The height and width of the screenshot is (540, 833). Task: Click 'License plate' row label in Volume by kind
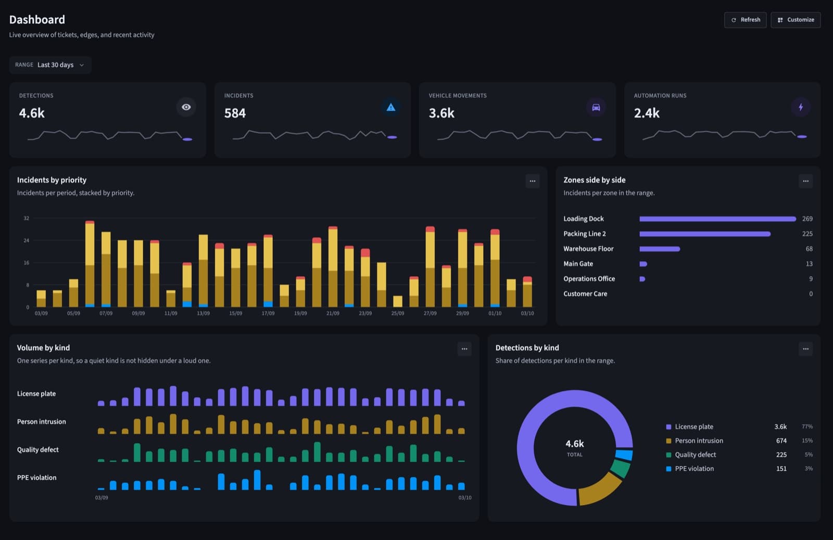(36, 394)
